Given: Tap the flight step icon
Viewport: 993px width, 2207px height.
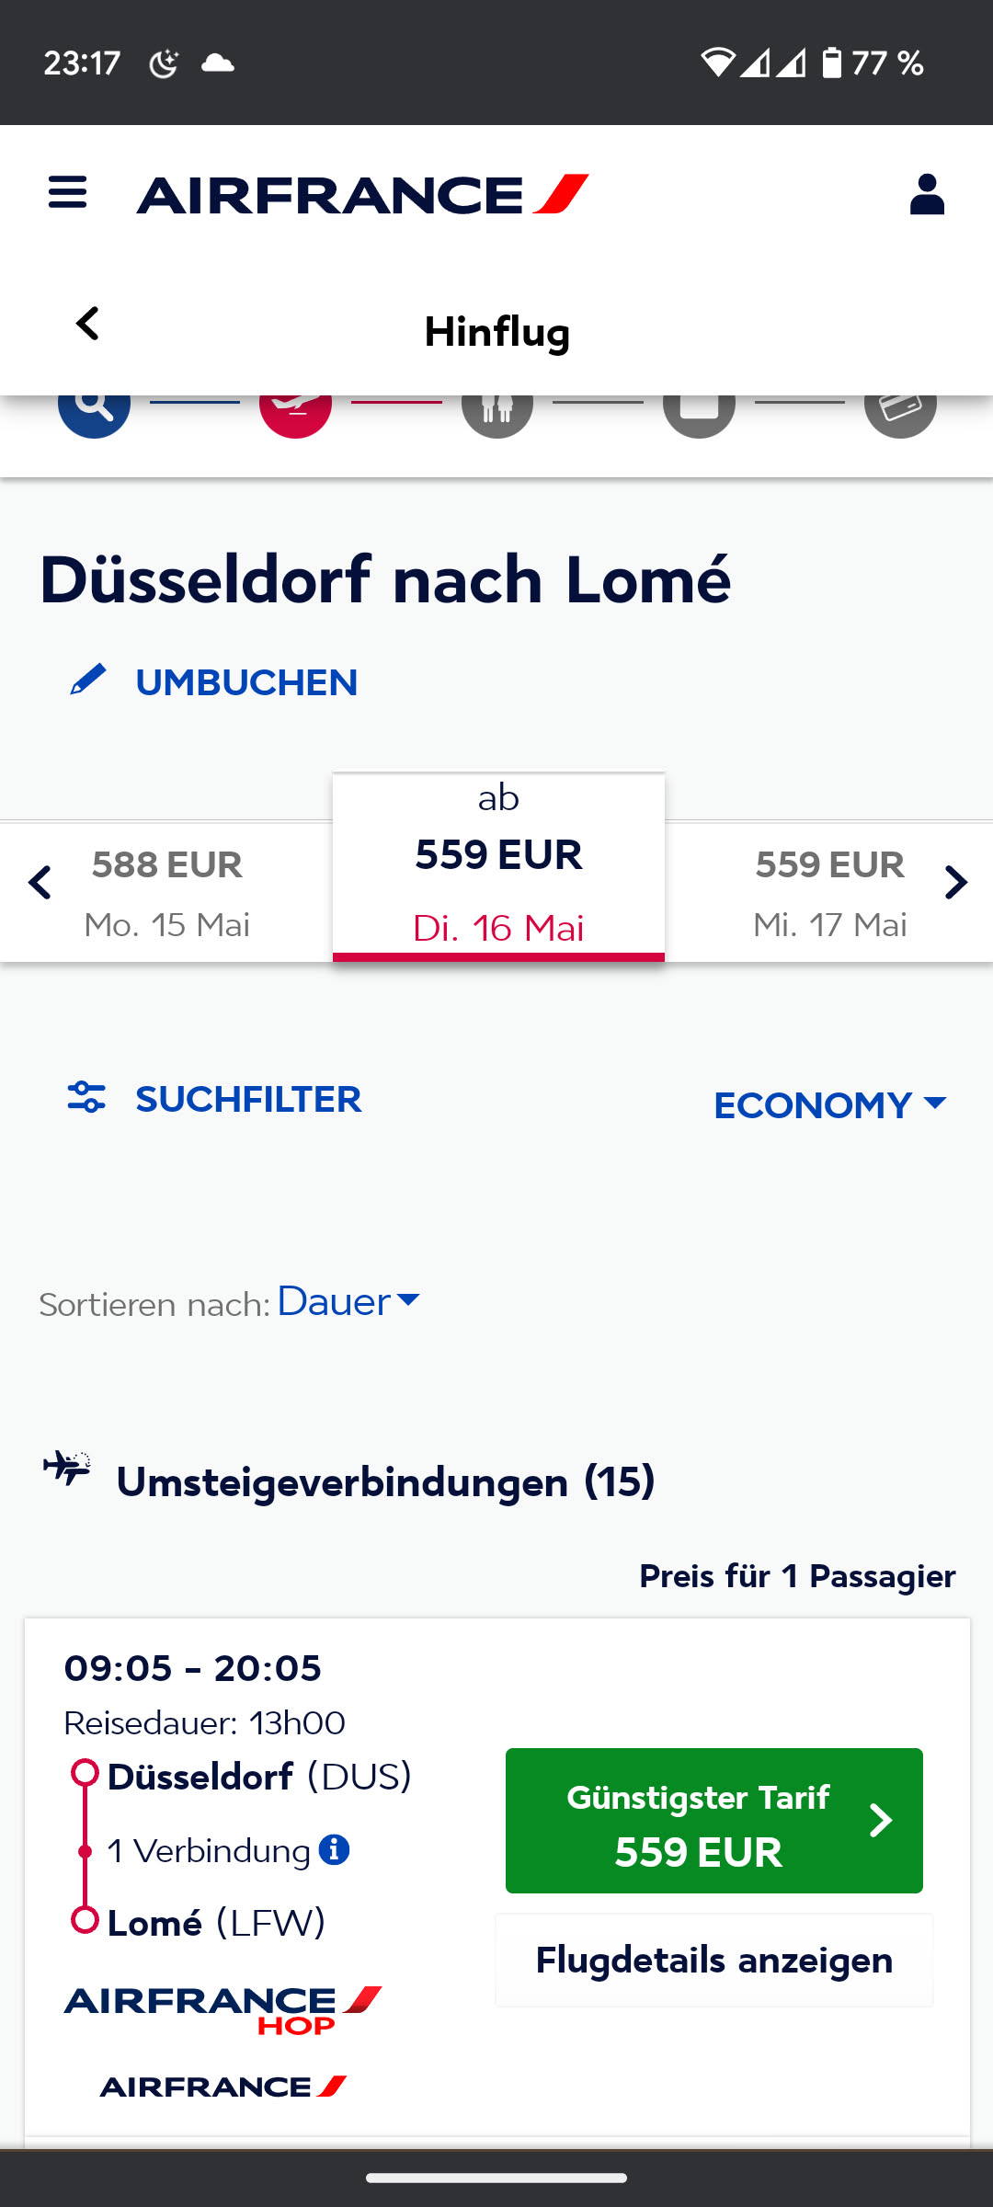Looking at the screenshot, I should [295, 408].
